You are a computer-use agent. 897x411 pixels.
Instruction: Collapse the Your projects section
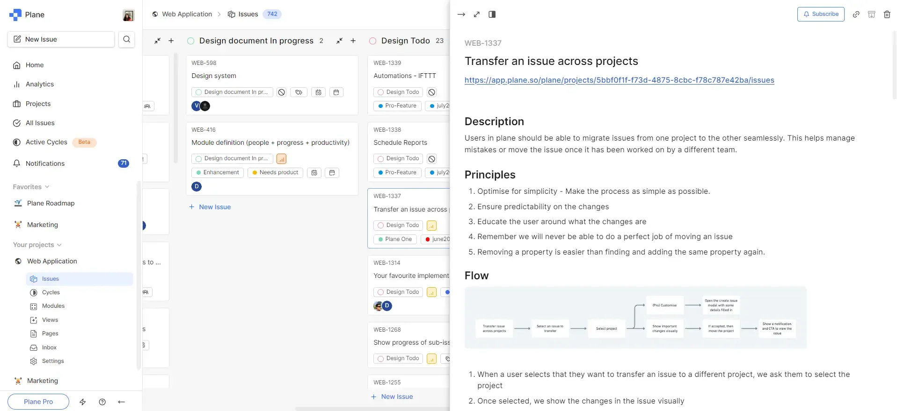coord(59,245)
